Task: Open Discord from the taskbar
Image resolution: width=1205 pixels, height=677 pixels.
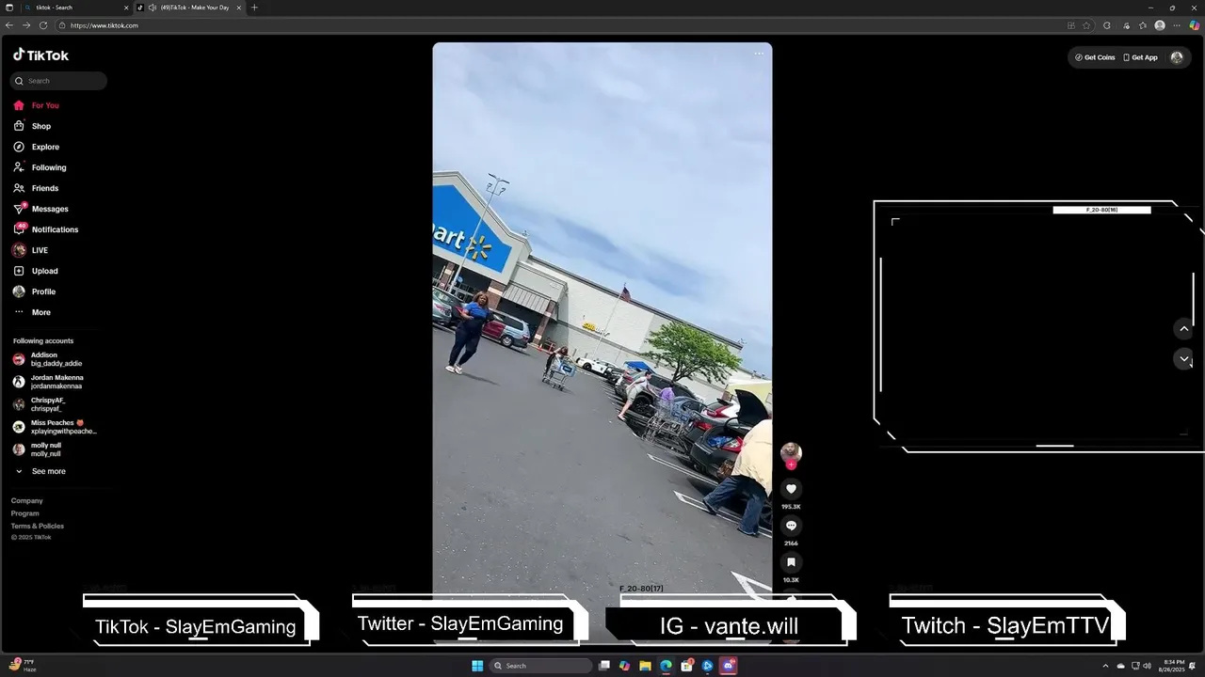Action: (x=728, y=666)
